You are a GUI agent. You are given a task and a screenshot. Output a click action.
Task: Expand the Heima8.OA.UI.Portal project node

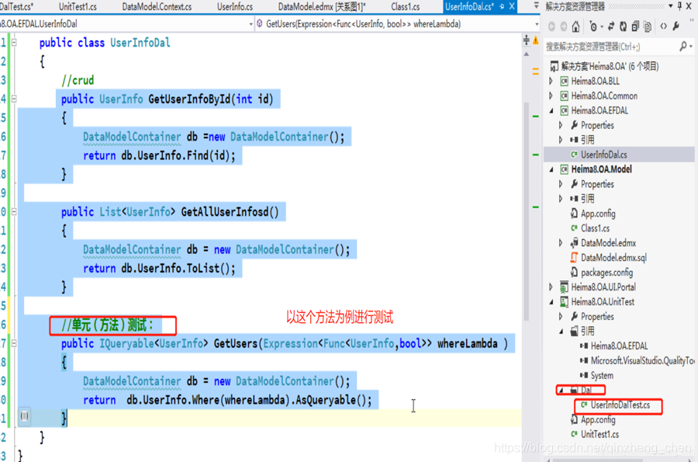(x=551, y=287)
